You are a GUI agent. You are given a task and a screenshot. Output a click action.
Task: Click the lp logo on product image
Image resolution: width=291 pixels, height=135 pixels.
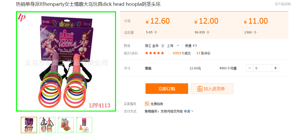[x=22, y=17]
